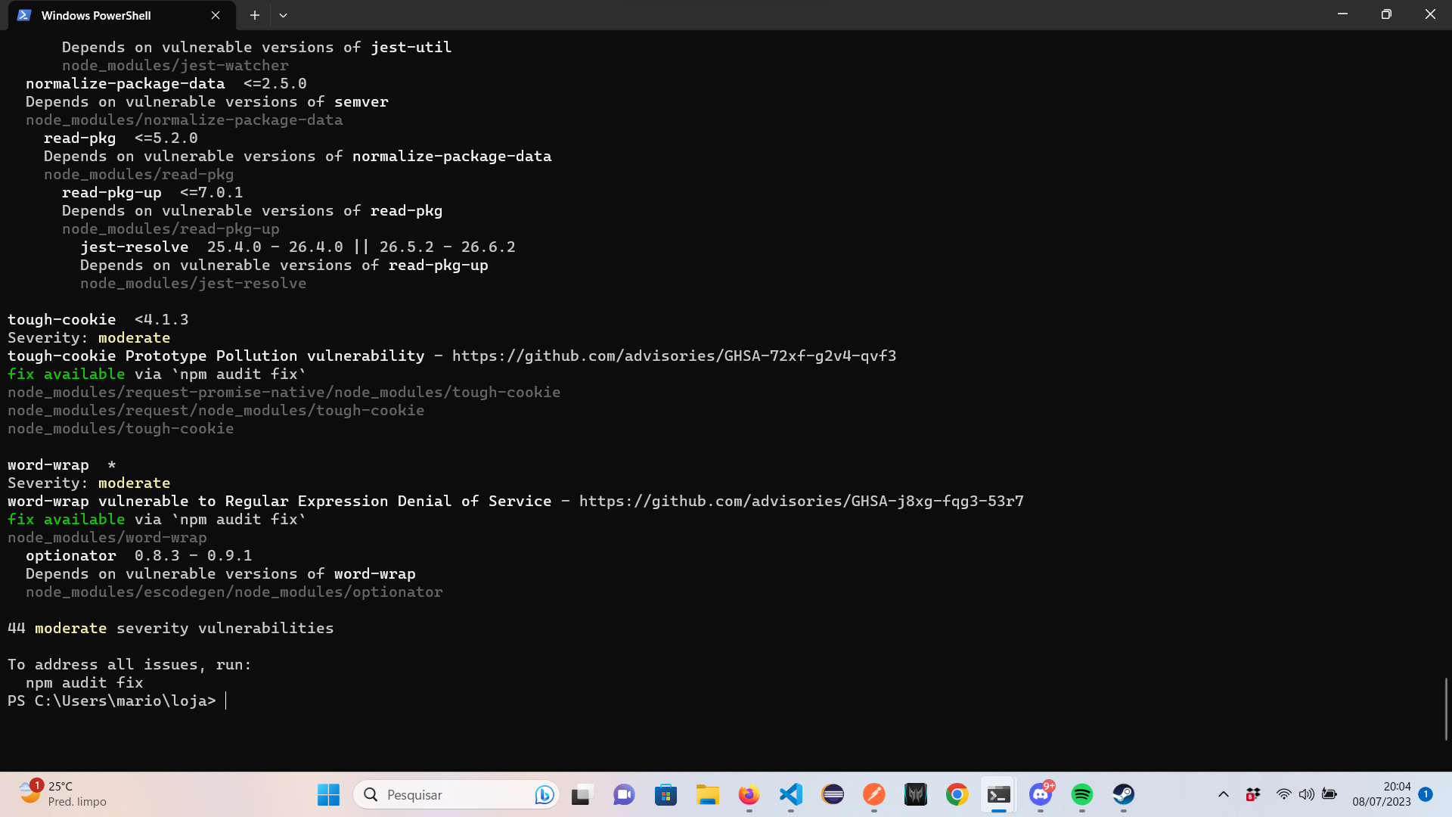
Task: Click the red tray app icon
Action: coord(1253,794)
